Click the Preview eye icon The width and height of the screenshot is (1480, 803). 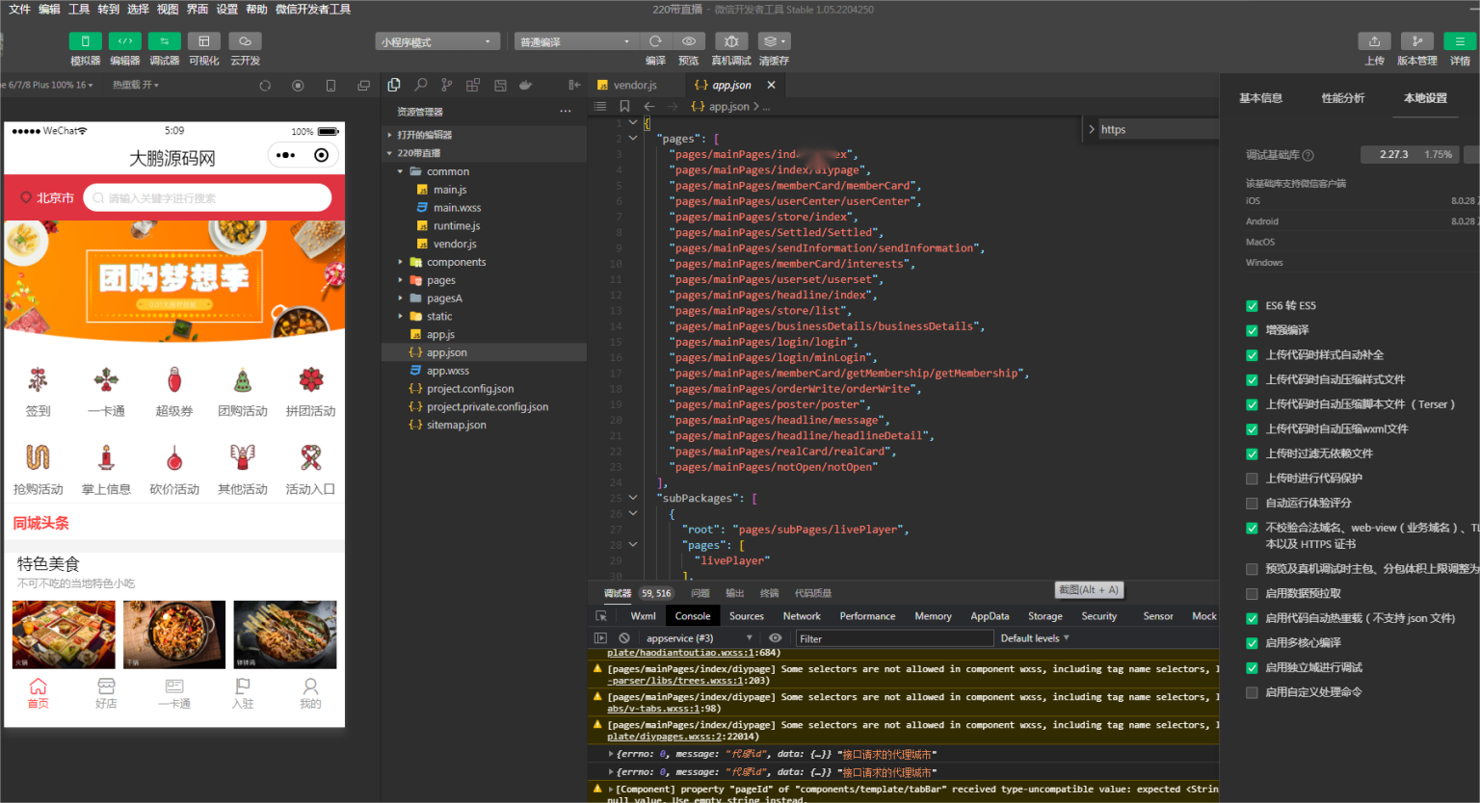point(688,41)
